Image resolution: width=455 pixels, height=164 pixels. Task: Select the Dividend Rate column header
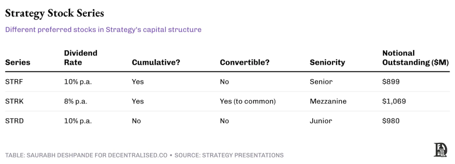pos(80,58)
